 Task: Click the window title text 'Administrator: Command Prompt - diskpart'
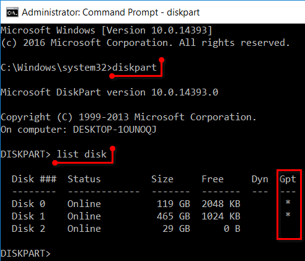tap(111, 12)
